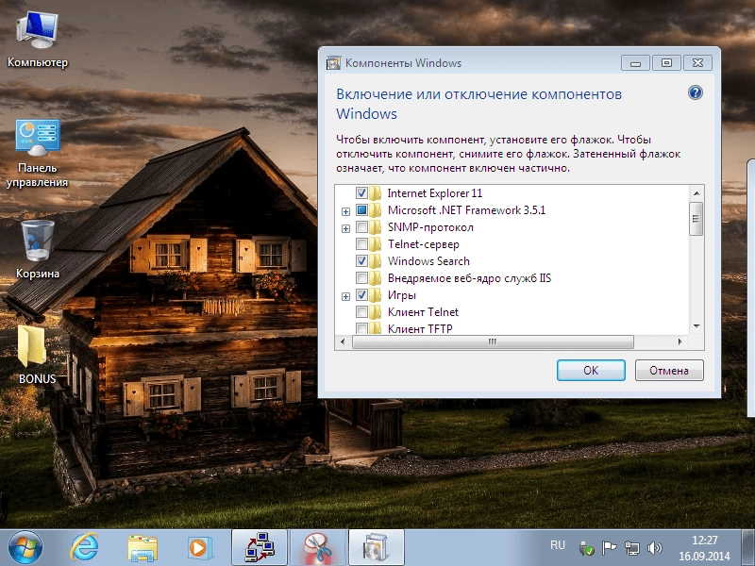The width and height of the screenshot is (755, 566).
Task: Select the Клиент Telnet row text
Action: click(423, 312)
